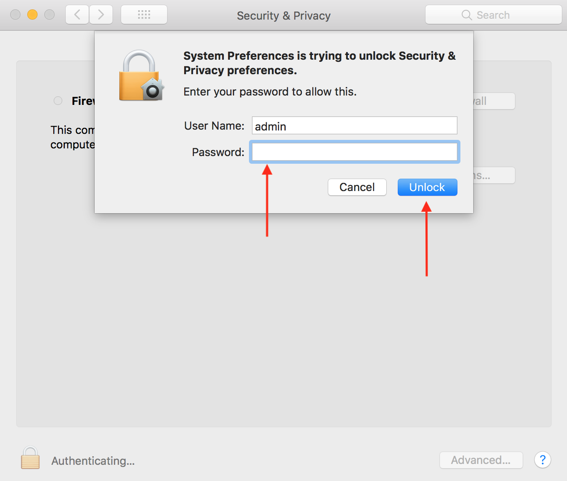This screenshot has width=567, height=481.
Task: Show all preferences via grid icon
Action: [x=144, y=15]
